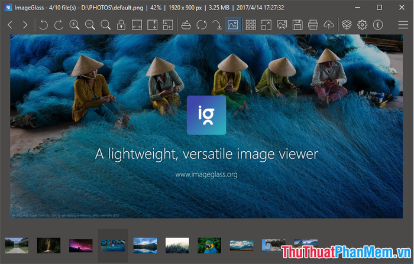The image size is (414, 264).
Task: Select the snowy mountains panorama thumbnail
Action: pos(241,246)
